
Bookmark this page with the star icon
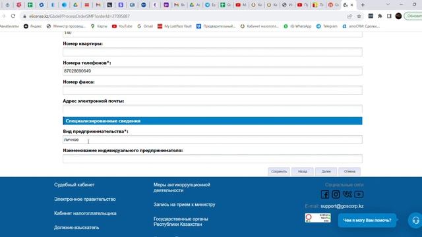[359, 16]
